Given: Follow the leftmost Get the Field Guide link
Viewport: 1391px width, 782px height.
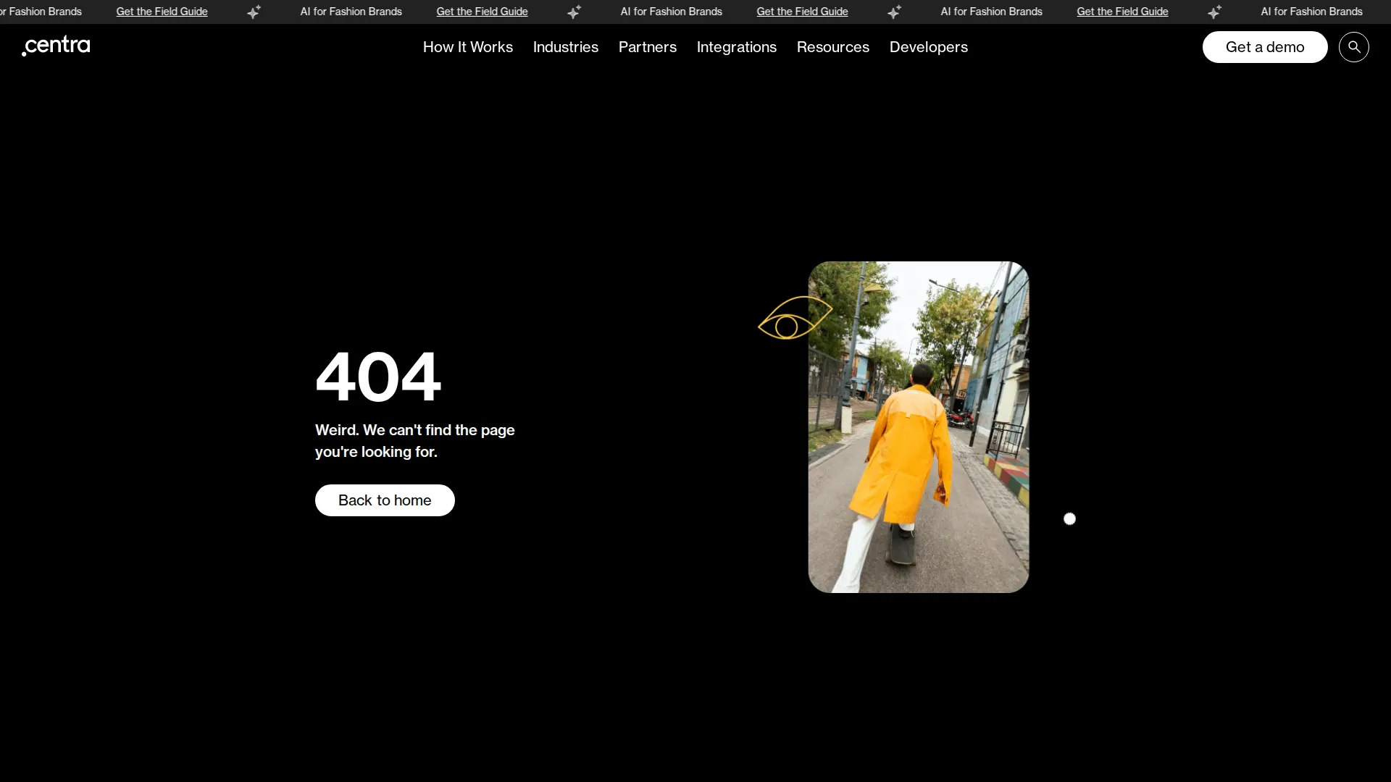Looking at the screenshot, I should (162, 12).
